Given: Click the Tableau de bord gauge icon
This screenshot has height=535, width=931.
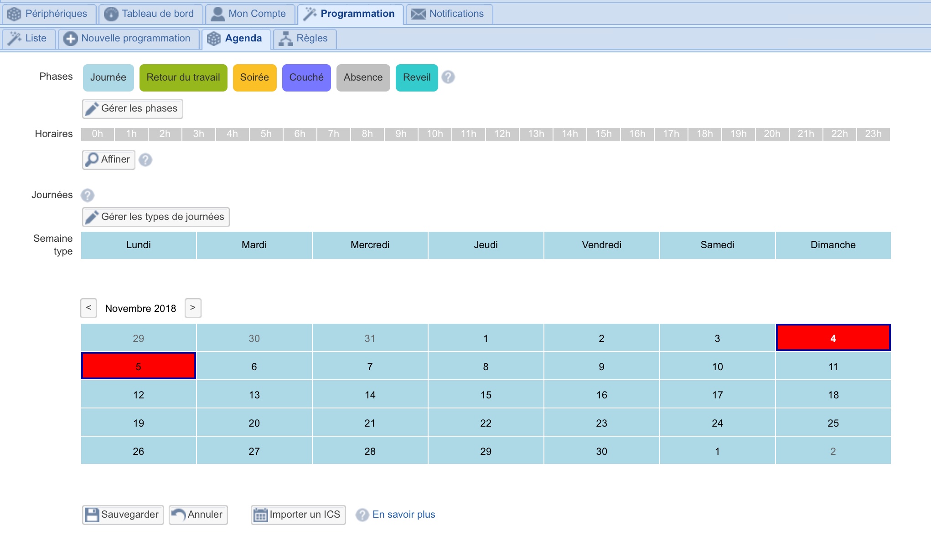Looking at the screenshot, I should click(x=111, y=14).
